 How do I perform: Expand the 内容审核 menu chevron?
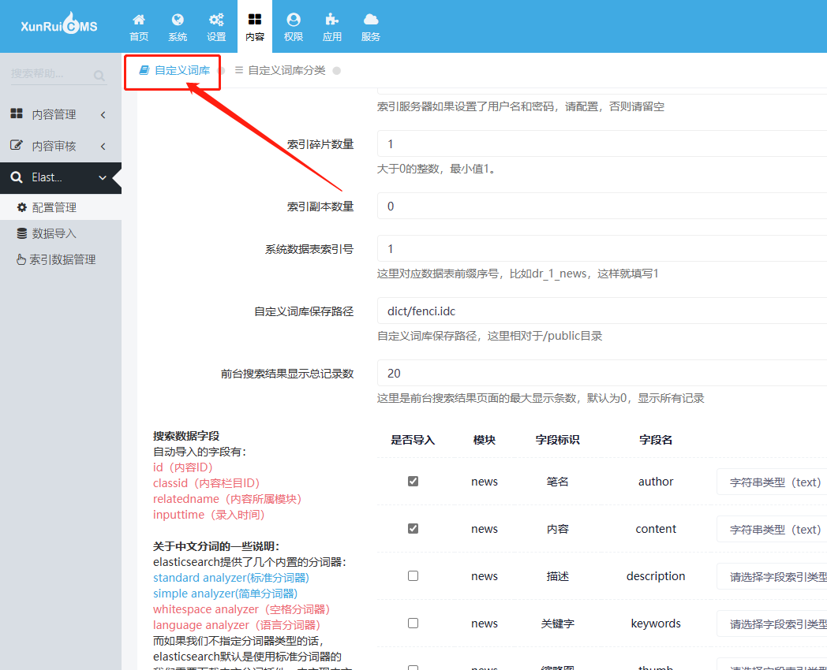pos(103,146)
